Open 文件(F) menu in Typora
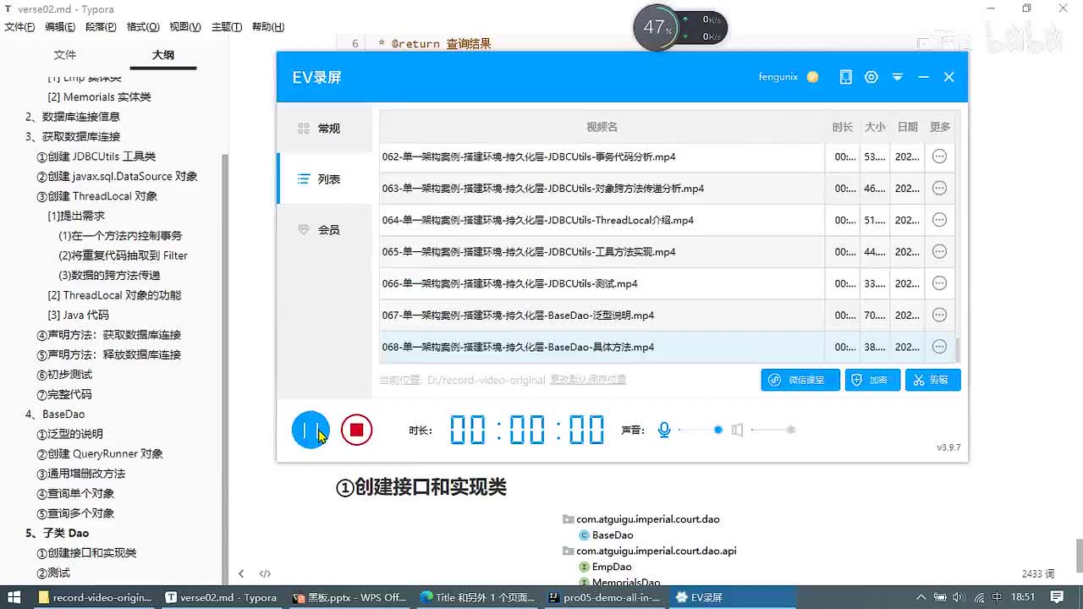 (x=19, y=27)
